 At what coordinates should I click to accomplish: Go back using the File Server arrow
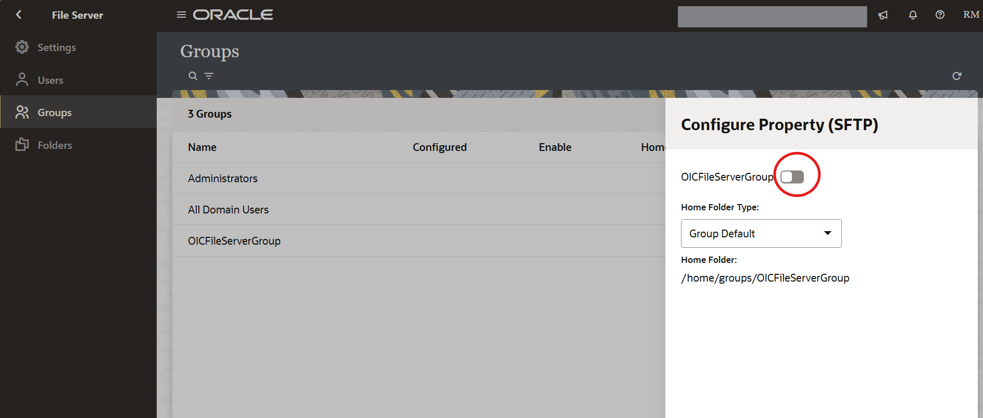click(19, 15)
